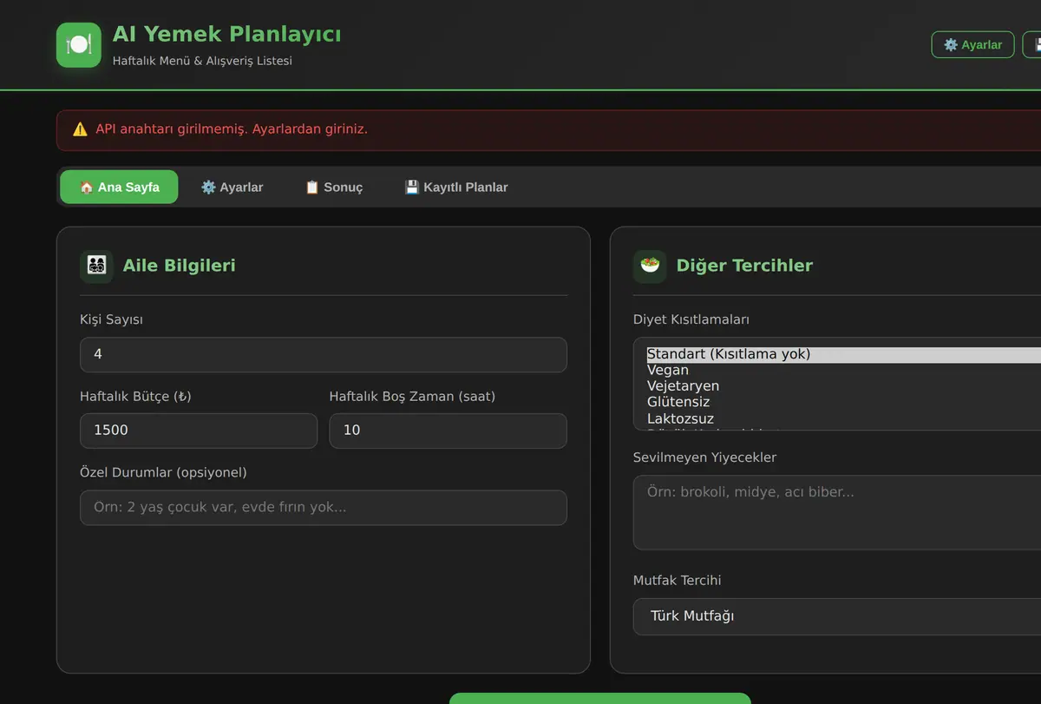Viewport: 1041px width, 704px height.
Task: Click the green plate-and-cutlery app logo
Action: [x=79, y=45]
